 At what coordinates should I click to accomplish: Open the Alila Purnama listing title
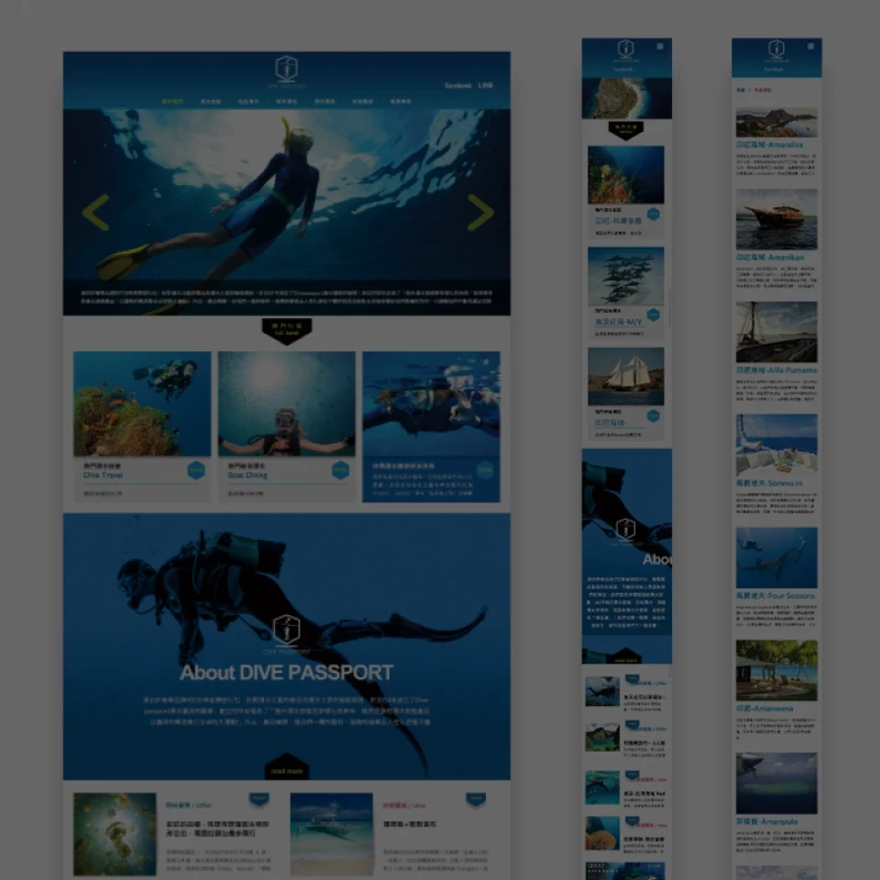[x=776, y=370]
